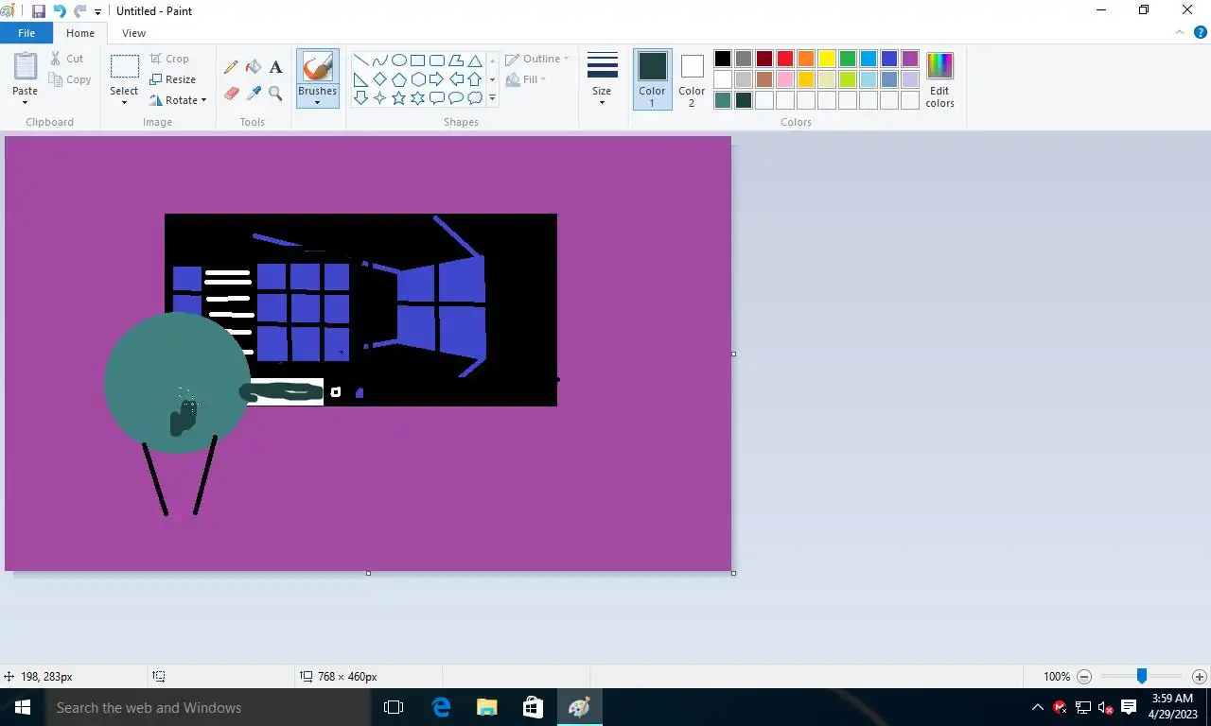Choose the Triangle shape

475,60
